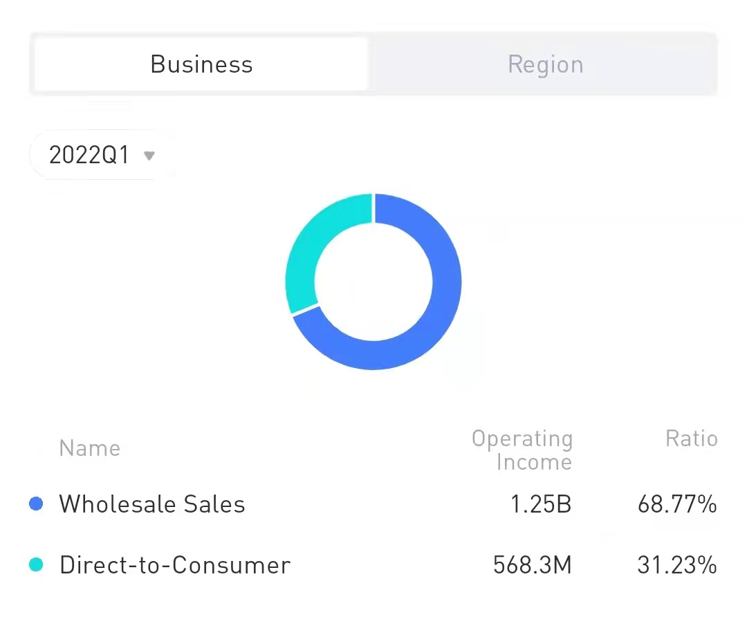Click the 68.77% ratio value
Viewport: 747px width, 626px height.
pos(676,504)
